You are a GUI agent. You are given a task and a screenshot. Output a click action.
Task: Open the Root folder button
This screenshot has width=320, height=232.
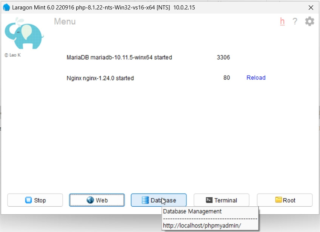(285, 200)
